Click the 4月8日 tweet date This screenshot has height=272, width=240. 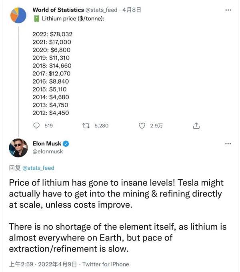[132, 10]
